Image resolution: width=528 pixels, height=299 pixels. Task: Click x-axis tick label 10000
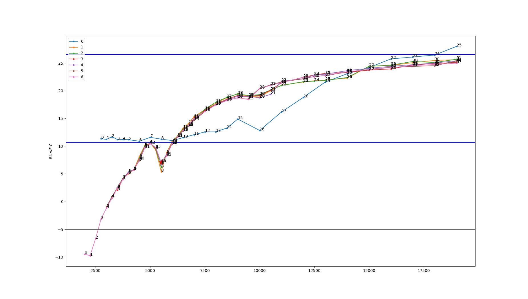(260, 271)
